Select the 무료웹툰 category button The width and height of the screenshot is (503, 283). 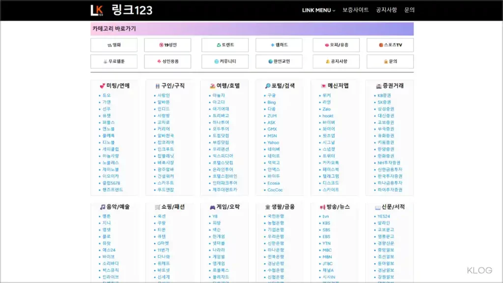coord(114,61)
